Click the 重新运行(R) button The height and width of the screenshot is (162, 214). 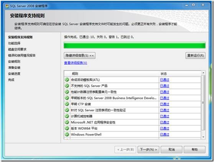coord(196,55)
